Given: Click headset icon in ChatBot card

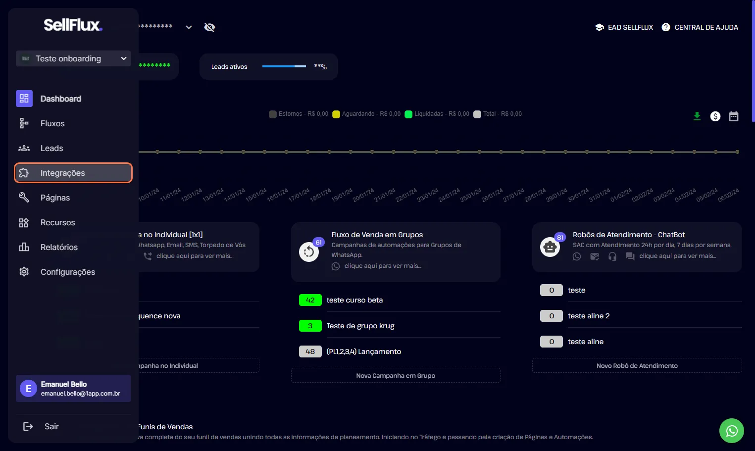Looking at the screenshot, I should click(x=612, y=256).
